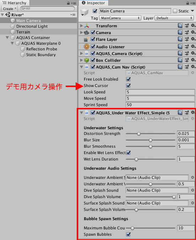Open gear menu for Under Water Effect script
Viewport: 196px width, 240px height.
(x=193, y=112)
